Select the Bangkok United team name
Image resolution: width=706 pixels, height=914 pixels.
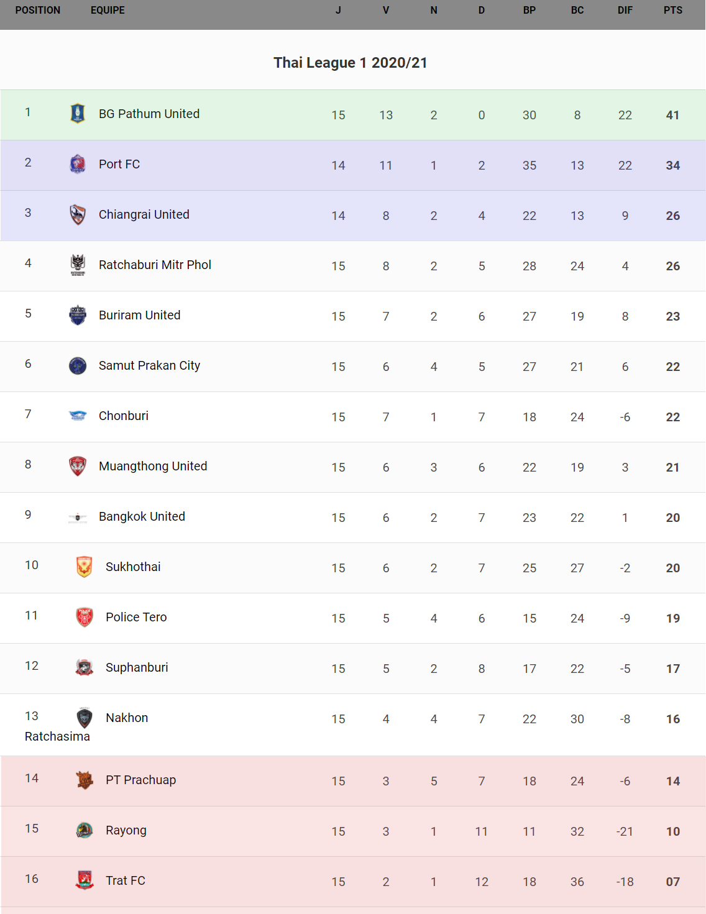tap(142, 516)
